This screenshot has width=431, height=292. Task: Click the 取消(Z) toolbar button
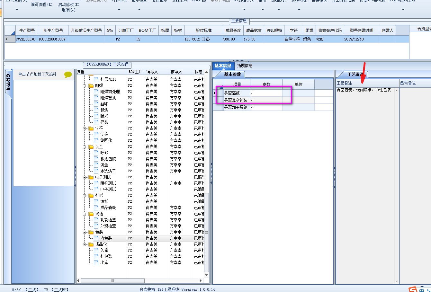(x=69, y=10)
